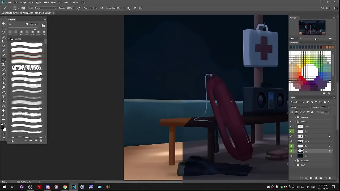Open brush smoothing options gear
This screenshot has height=191, width=340.
coord(129,8)
